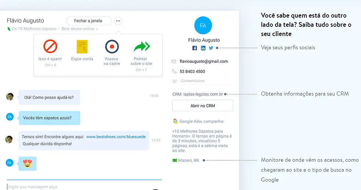Image resolution: width=361 pixels, height=190 pixels.
Task: Click the 'Abrir no CRM' button
Action: pyautogui.click(x=202, y=106)
